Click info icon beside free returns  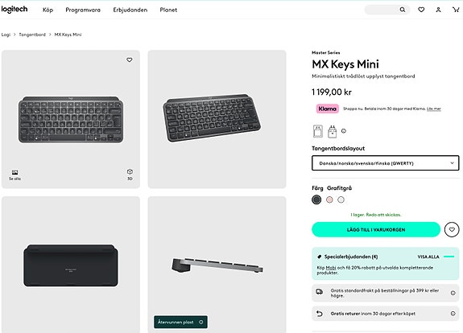tap(453, 314)
